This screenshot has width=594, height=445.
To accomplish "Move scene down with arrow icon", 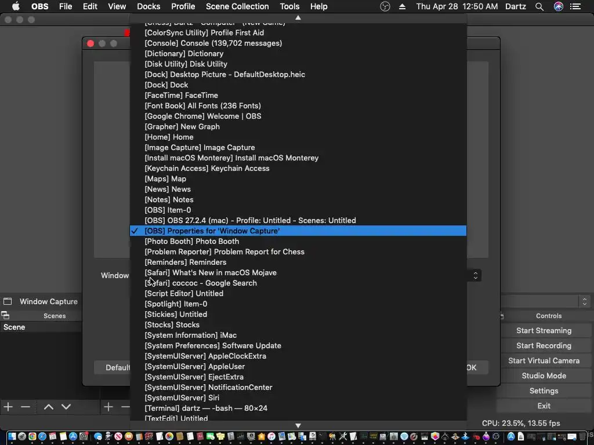I will pos(66,407).
